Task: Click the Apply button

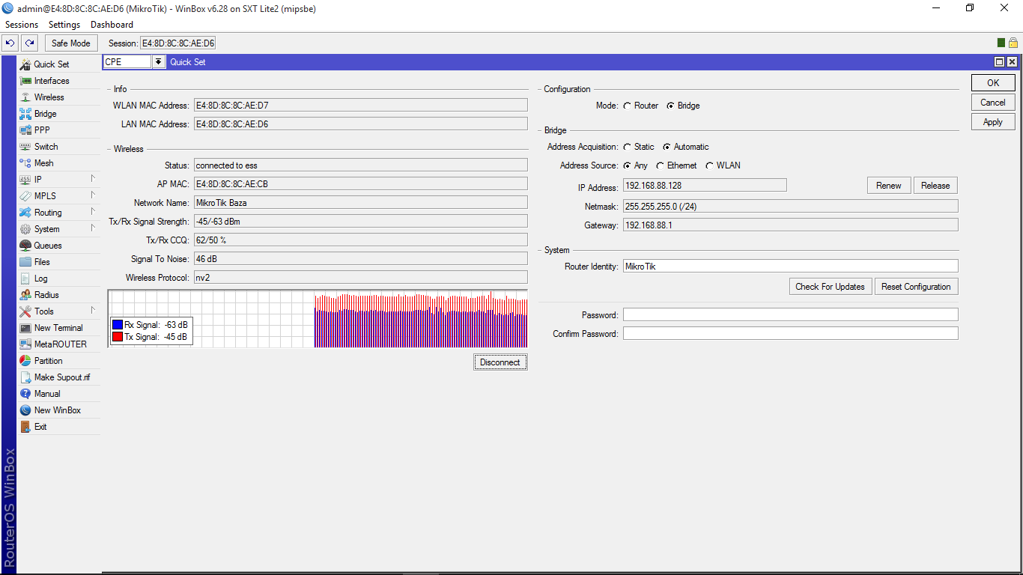Action: coord(993,122)
